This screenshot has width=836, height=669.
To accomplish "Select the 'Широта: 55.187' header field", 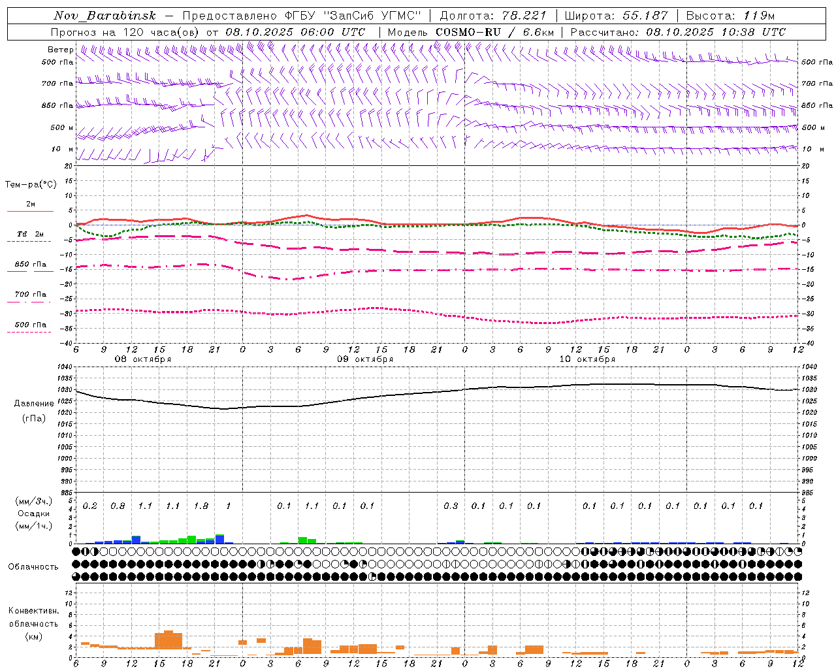I will (616, 16).
